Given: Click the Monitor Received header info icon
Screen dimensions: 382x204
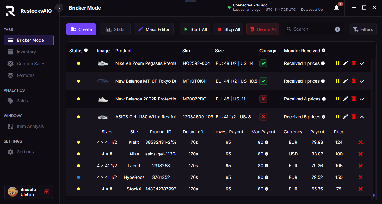Looking at the screenshot, I should tap(324, 50).
